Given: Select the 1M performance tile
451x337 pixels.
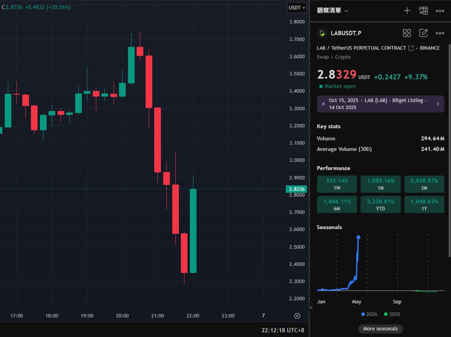Looking at the screenshot, I should (381, 184).
